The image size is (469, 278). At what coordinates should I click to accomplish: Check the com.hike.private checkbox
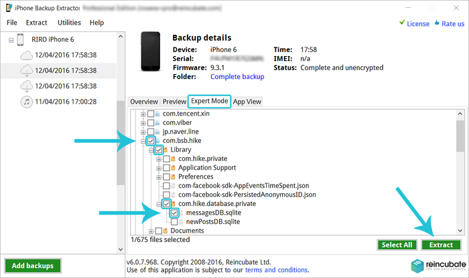click(x=166, y=159)
